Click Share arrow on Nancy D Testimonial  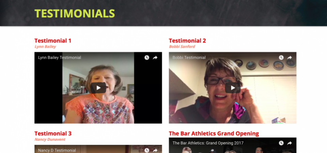(155, 150)
